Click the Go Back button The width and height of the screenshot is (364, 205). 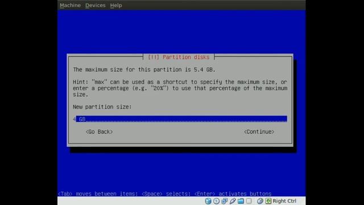(100, 132)
